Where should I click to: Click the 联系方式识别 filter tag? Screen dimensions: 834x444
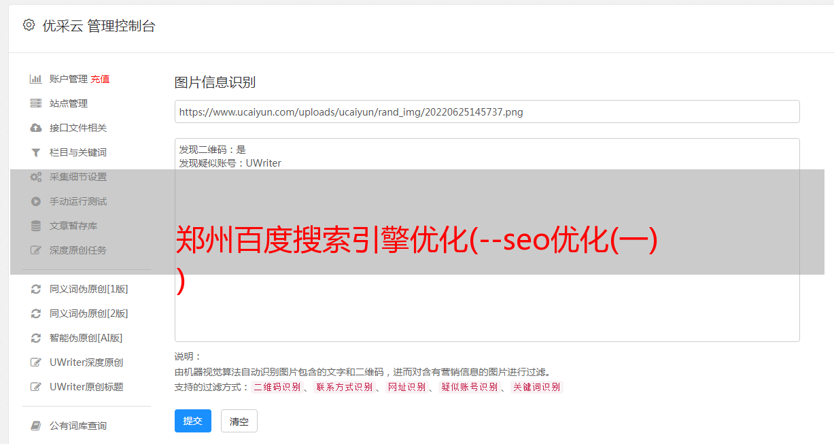click(344, 387)
